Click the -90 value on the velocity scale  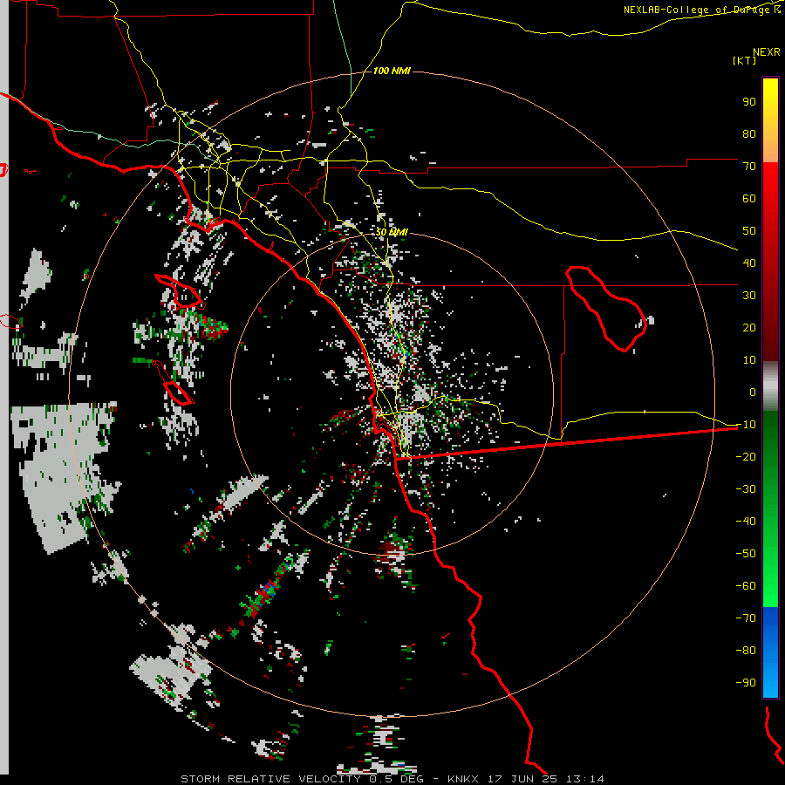(x=746, y=683)
